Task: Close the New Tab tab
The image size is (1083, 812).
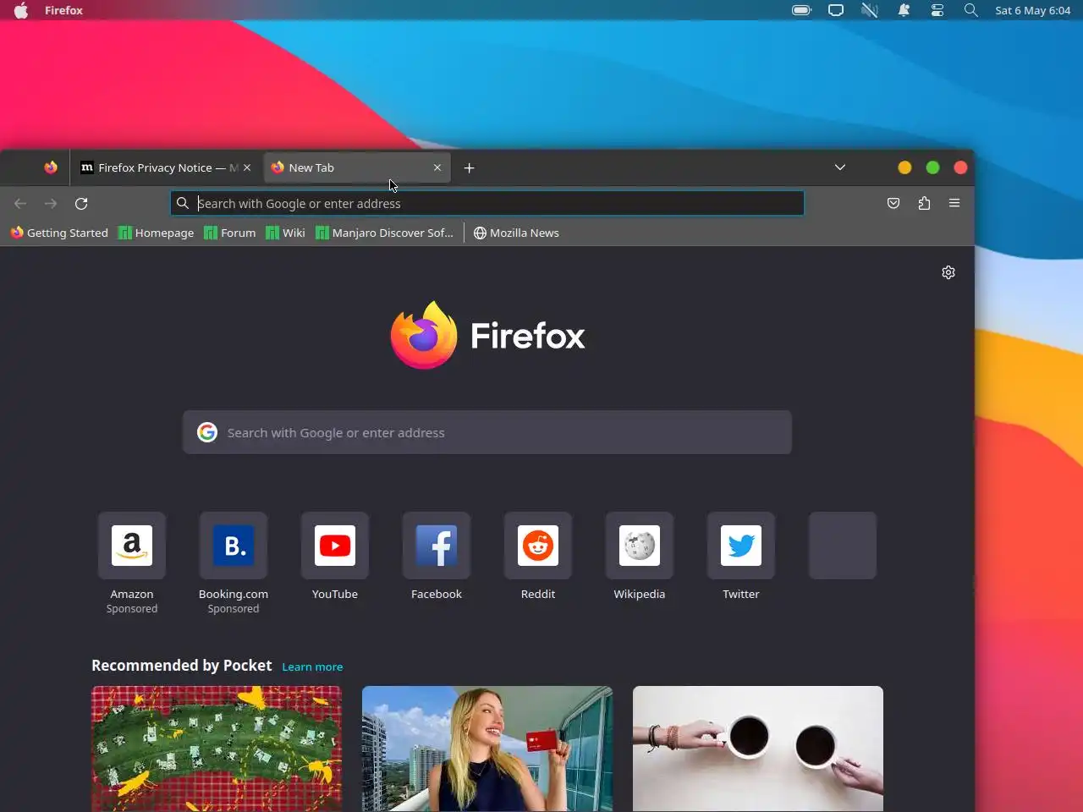Action: pos(437,167)
